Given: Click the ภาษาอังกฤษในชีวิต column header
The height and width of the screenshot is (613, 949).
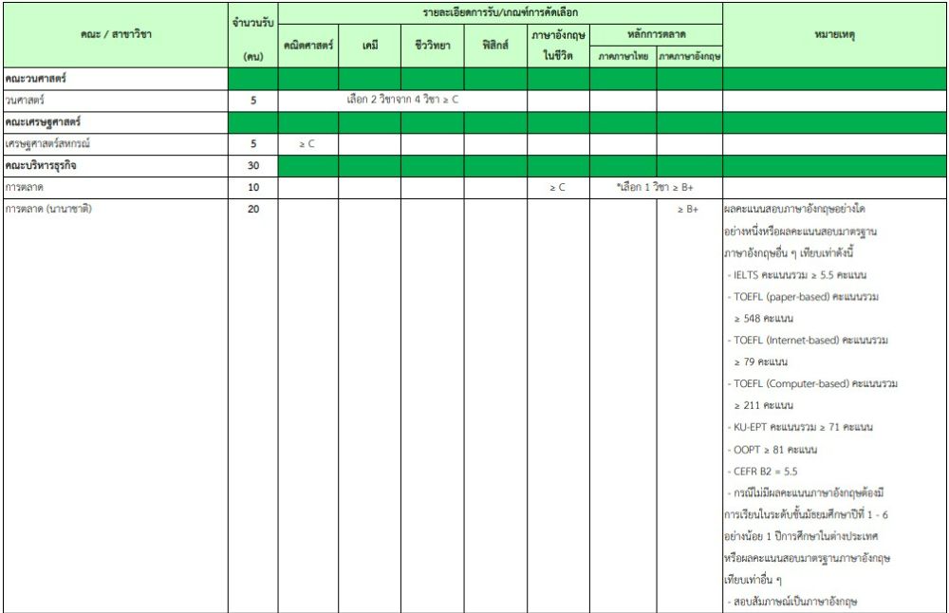Looking at the screenshot, I should click(x=558, y=45).
